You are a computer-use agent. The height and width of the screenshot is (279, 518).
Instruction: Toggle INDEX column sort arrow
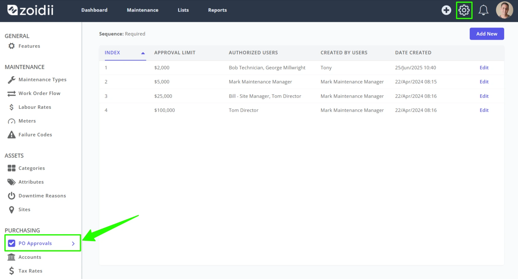(x=143, y=53)
